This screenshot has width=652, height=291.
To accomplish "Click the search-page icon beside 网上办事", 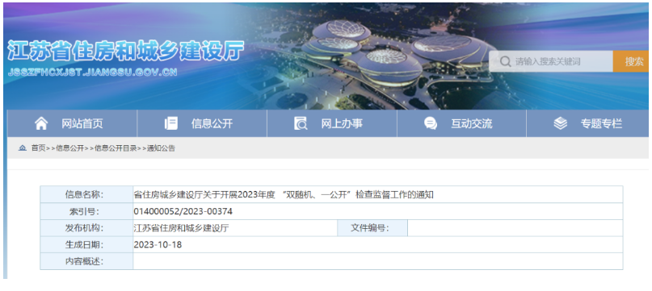I will click(301, 123).
